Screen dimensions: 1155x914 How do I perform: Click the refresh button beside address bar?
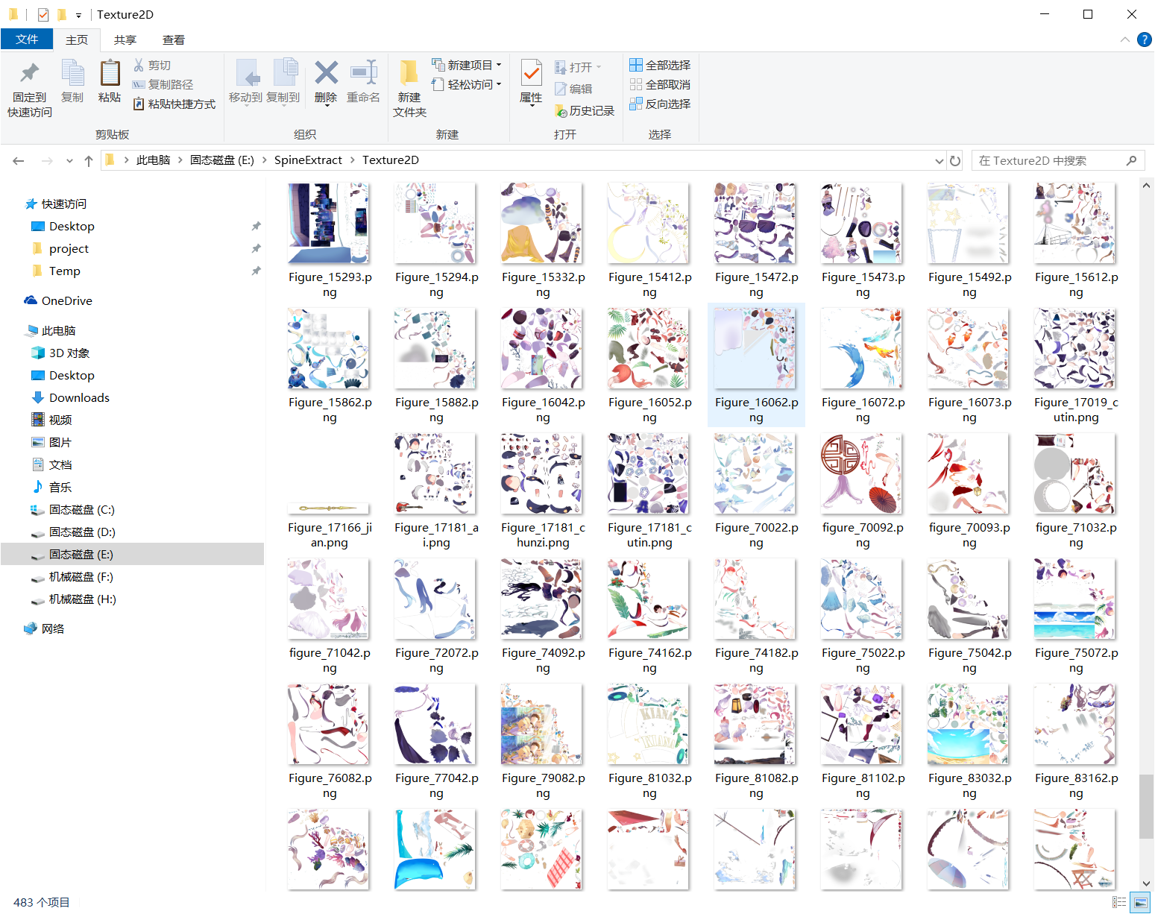tap(955, 161)
